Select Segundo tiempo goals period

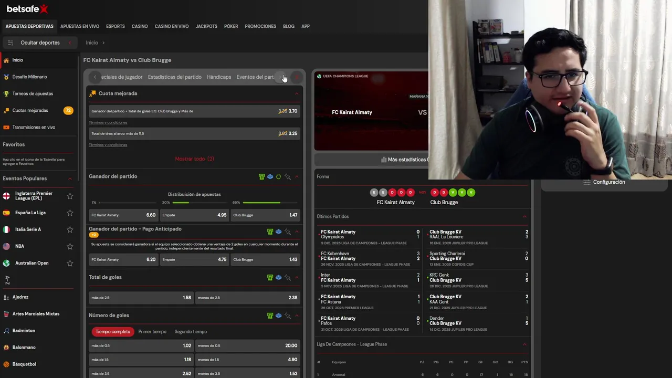191,332
